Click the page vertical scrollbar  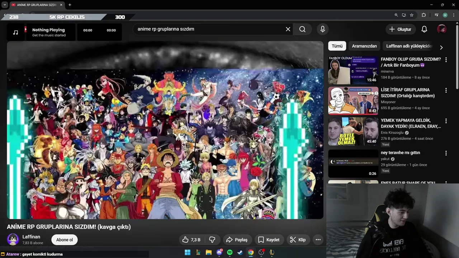click(x=457, y=57)
